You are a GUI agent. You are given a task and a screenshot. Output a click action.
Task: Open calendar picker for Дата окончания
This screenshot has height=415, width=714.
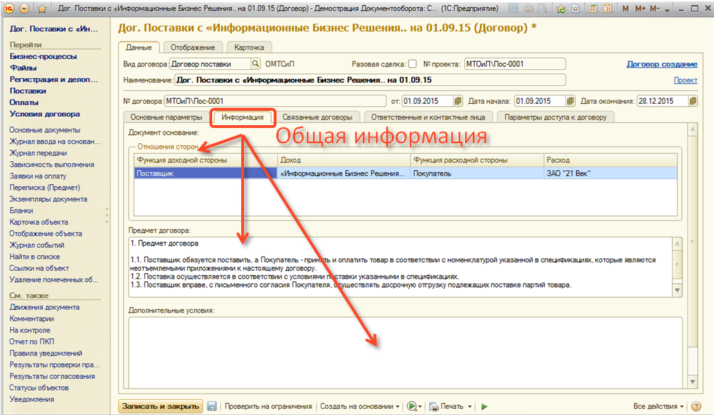(692, 101)
